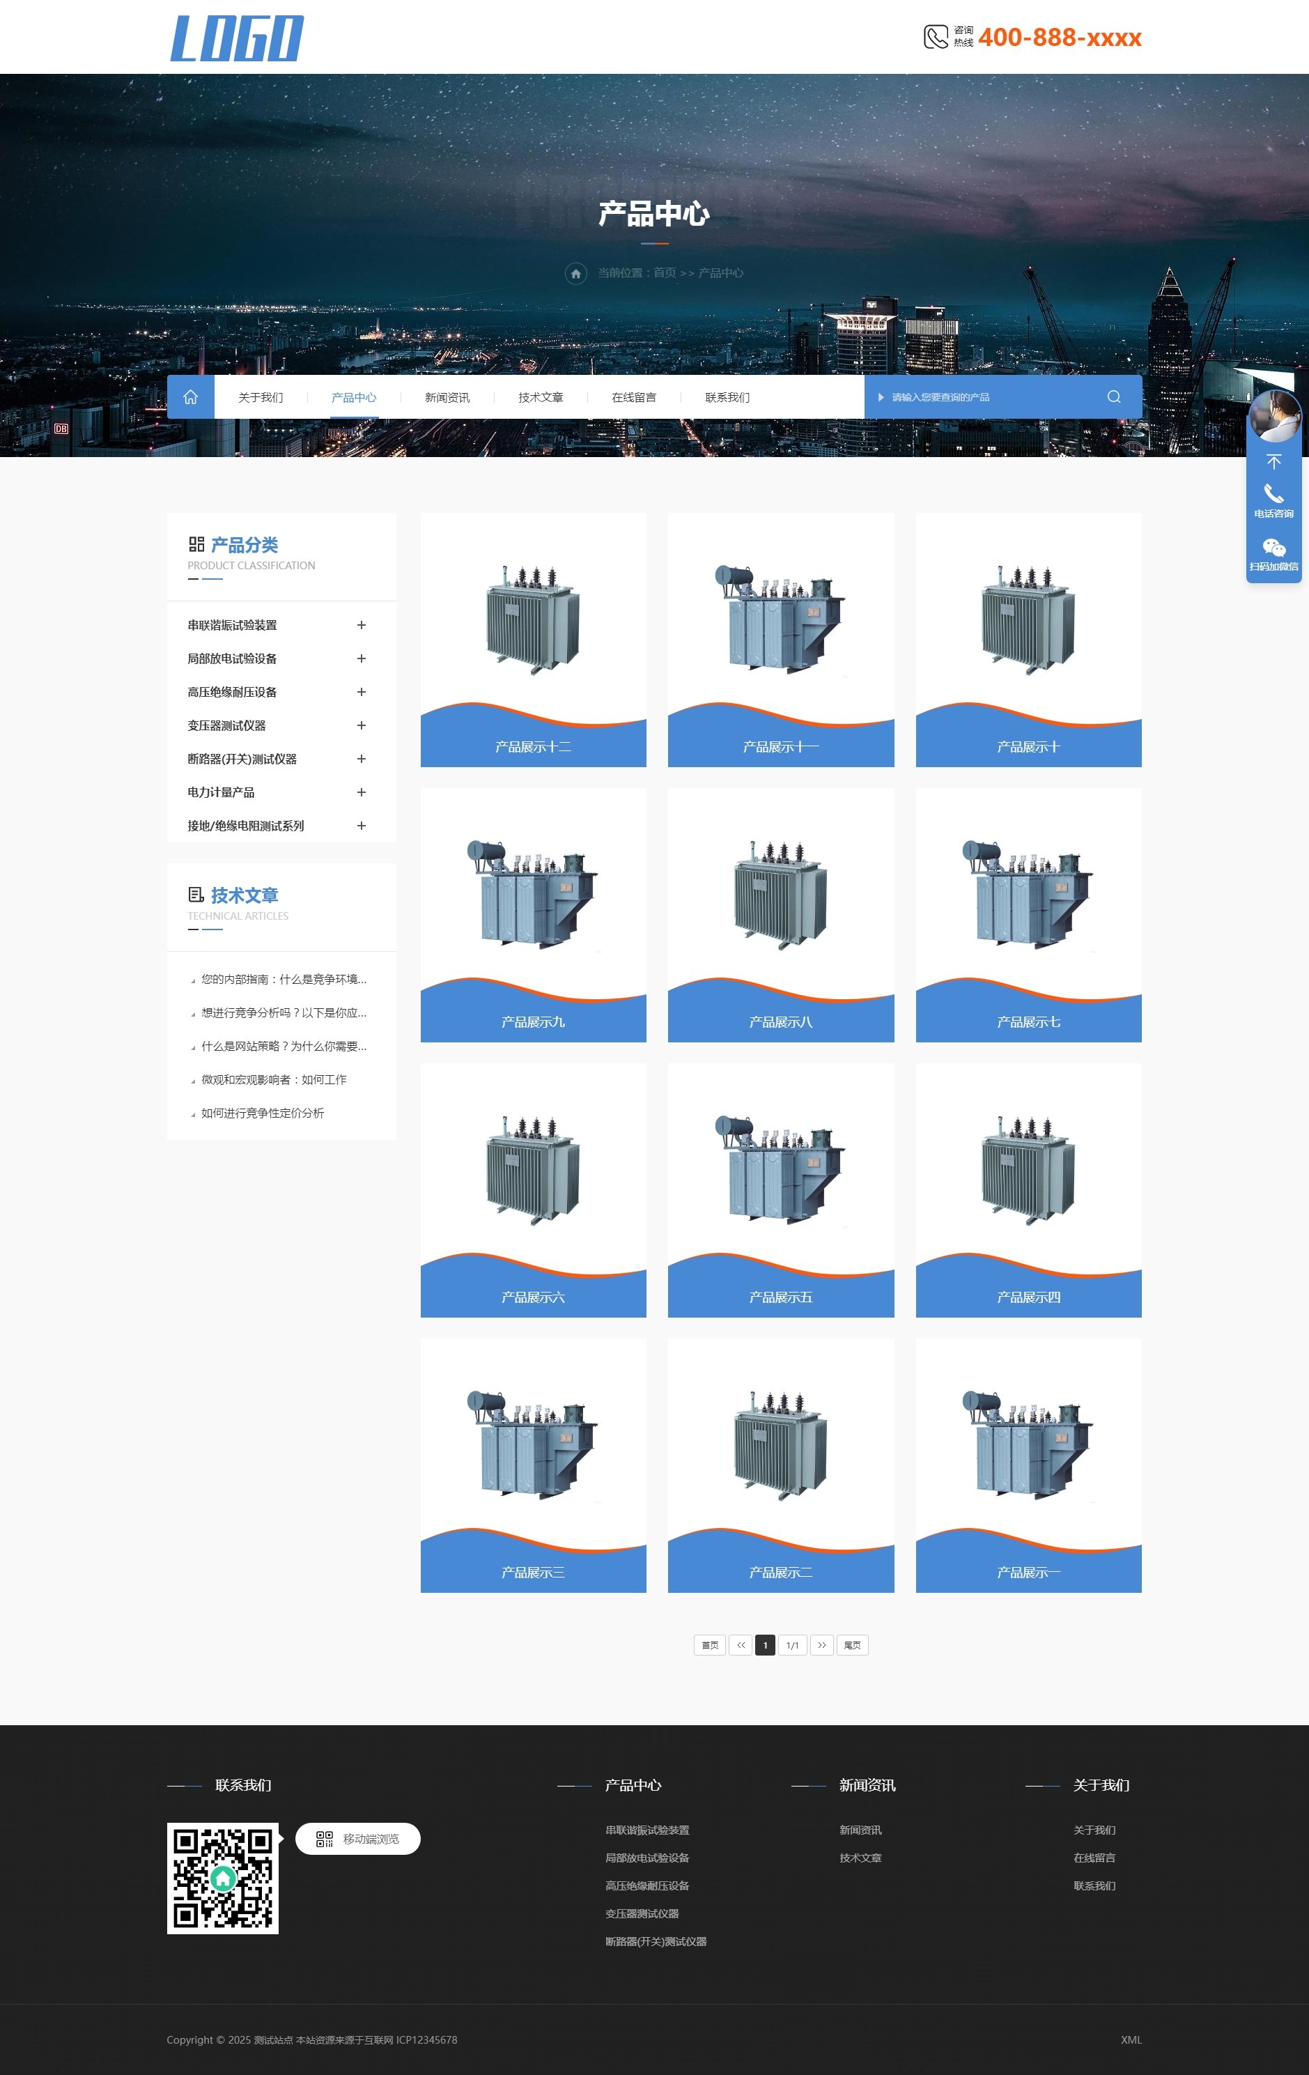Viewport: 1309px width, 2075px height.
Task: Click the breadcrumb home circle icon
Action: tap(575, 273)
